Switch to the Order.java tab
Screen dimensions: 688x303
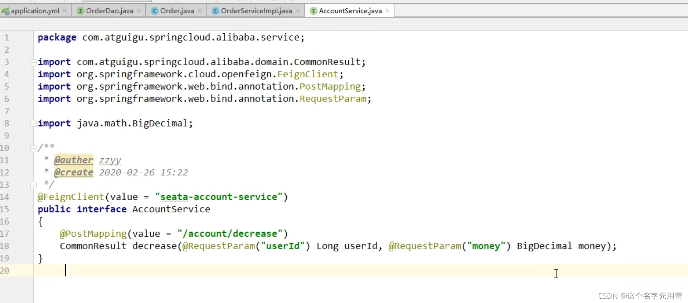[177, 11]
